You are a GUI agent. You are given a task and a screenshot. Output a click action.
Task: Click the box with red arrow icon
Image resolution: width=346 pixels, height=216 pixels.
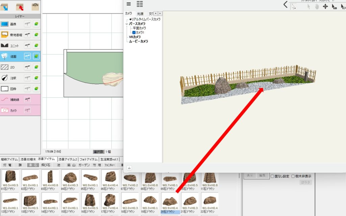tap(20, 5)
